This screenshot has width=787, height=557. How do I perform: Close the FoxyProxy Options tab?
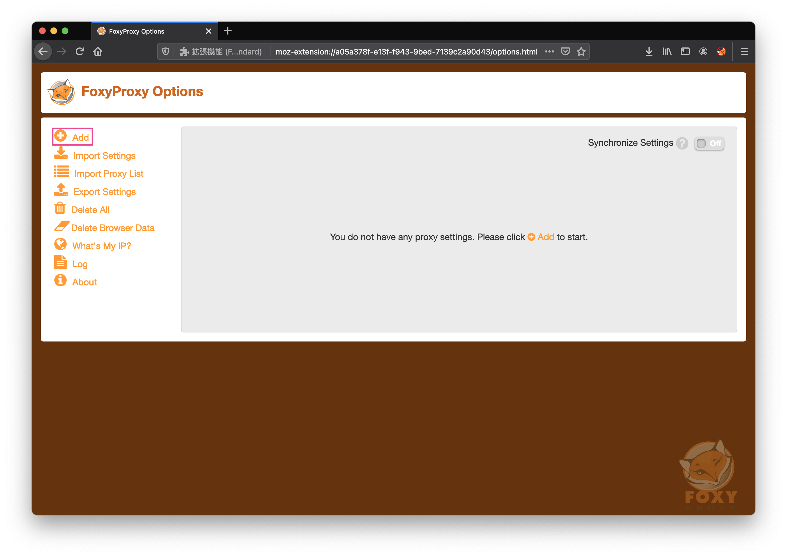tap(209, 31)
